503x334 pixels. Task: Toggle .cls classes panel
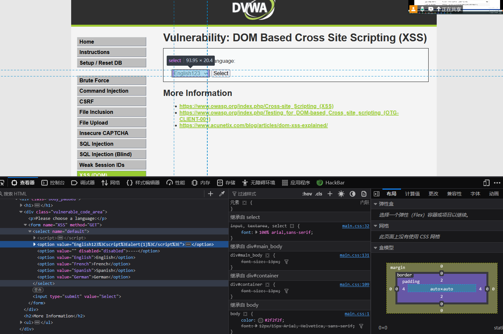click(319, 194)
